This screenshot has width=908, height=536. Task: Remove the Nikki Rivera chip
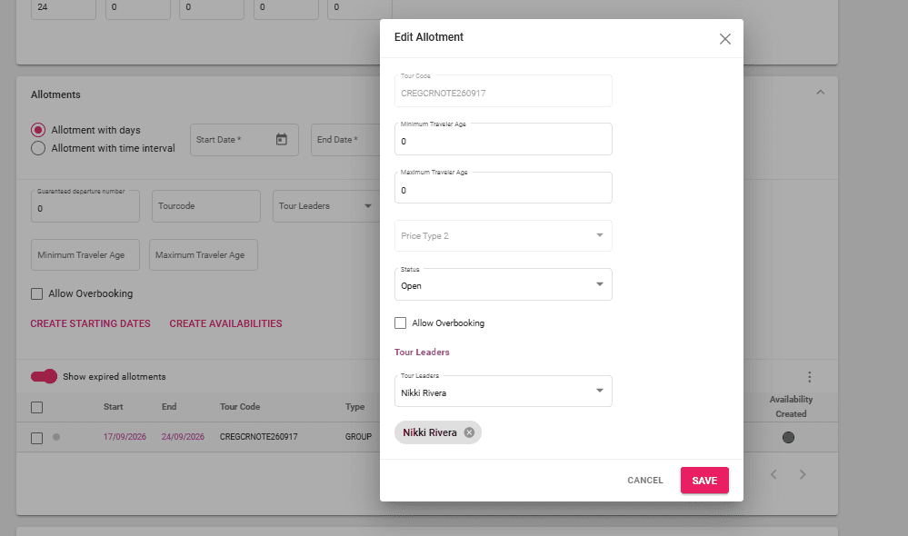(469, 432)
